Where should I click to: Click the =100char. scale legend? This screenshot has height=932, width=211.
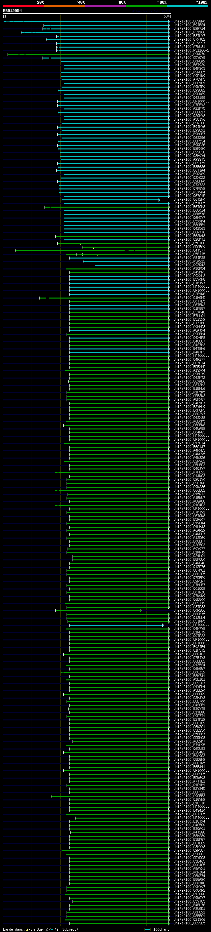coord(157,929)
